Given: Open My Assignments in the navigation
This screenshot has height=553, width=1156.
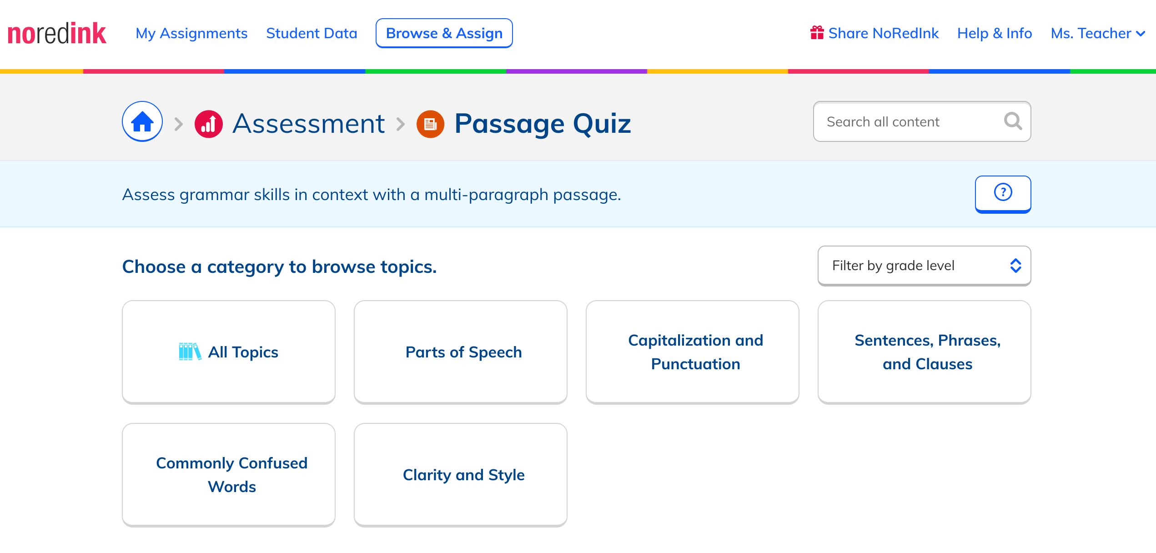Looking at the screenshot, I should 191,33.
